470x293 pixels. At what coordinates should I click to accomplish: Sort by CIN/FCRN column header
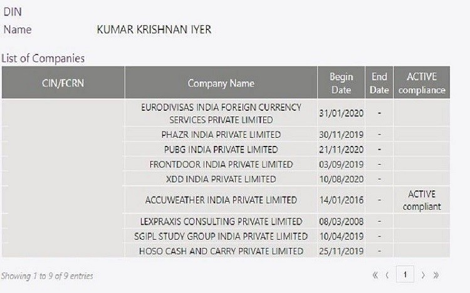63,83
